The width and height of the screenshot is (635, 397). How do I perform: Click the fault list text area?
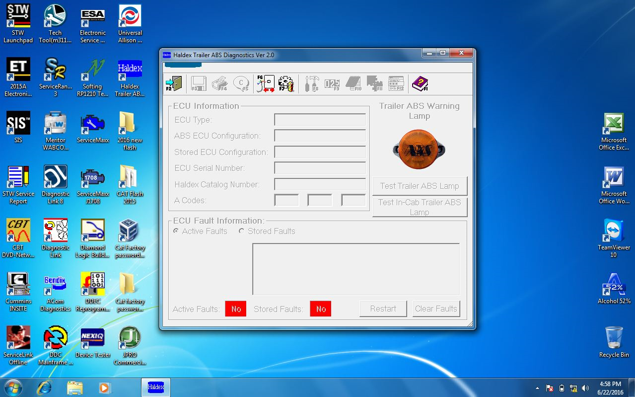click(356, 269)
